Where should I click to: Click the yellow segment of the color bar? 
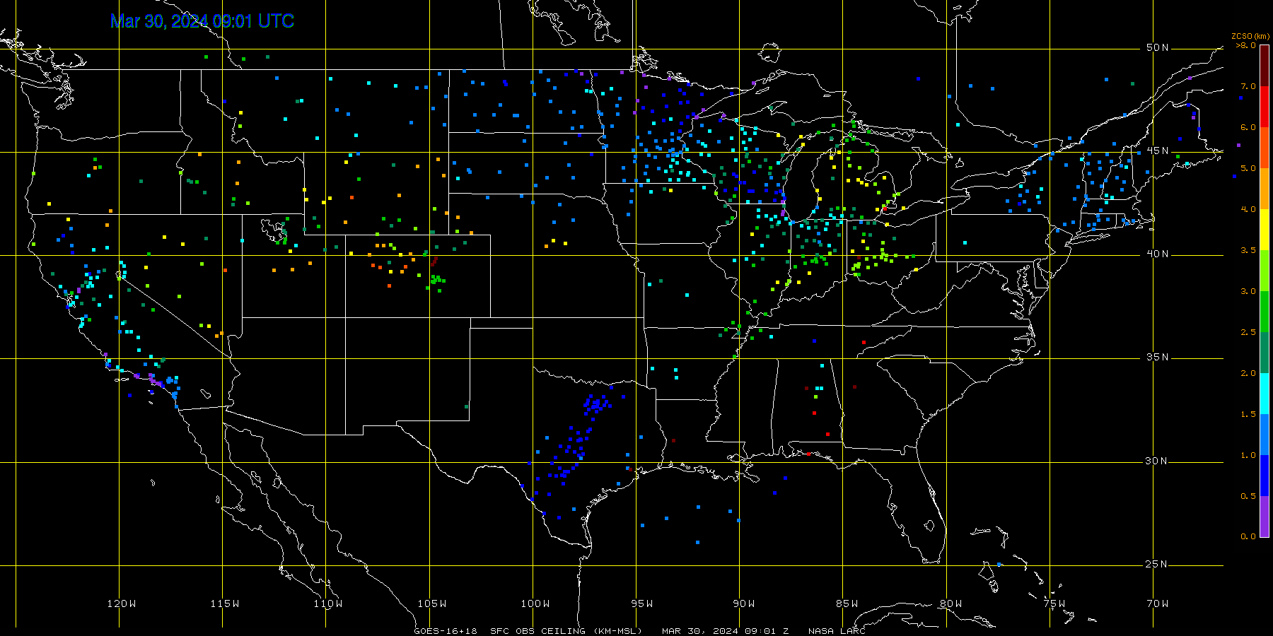pyautogui.click(x=1265, y=230)
